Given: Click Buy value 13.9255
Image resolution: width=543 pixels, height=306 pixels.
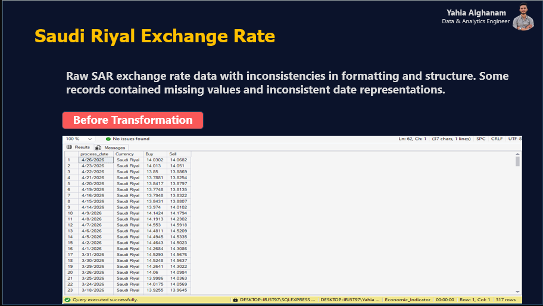Looking at the screenshot, I should (155, 290).
